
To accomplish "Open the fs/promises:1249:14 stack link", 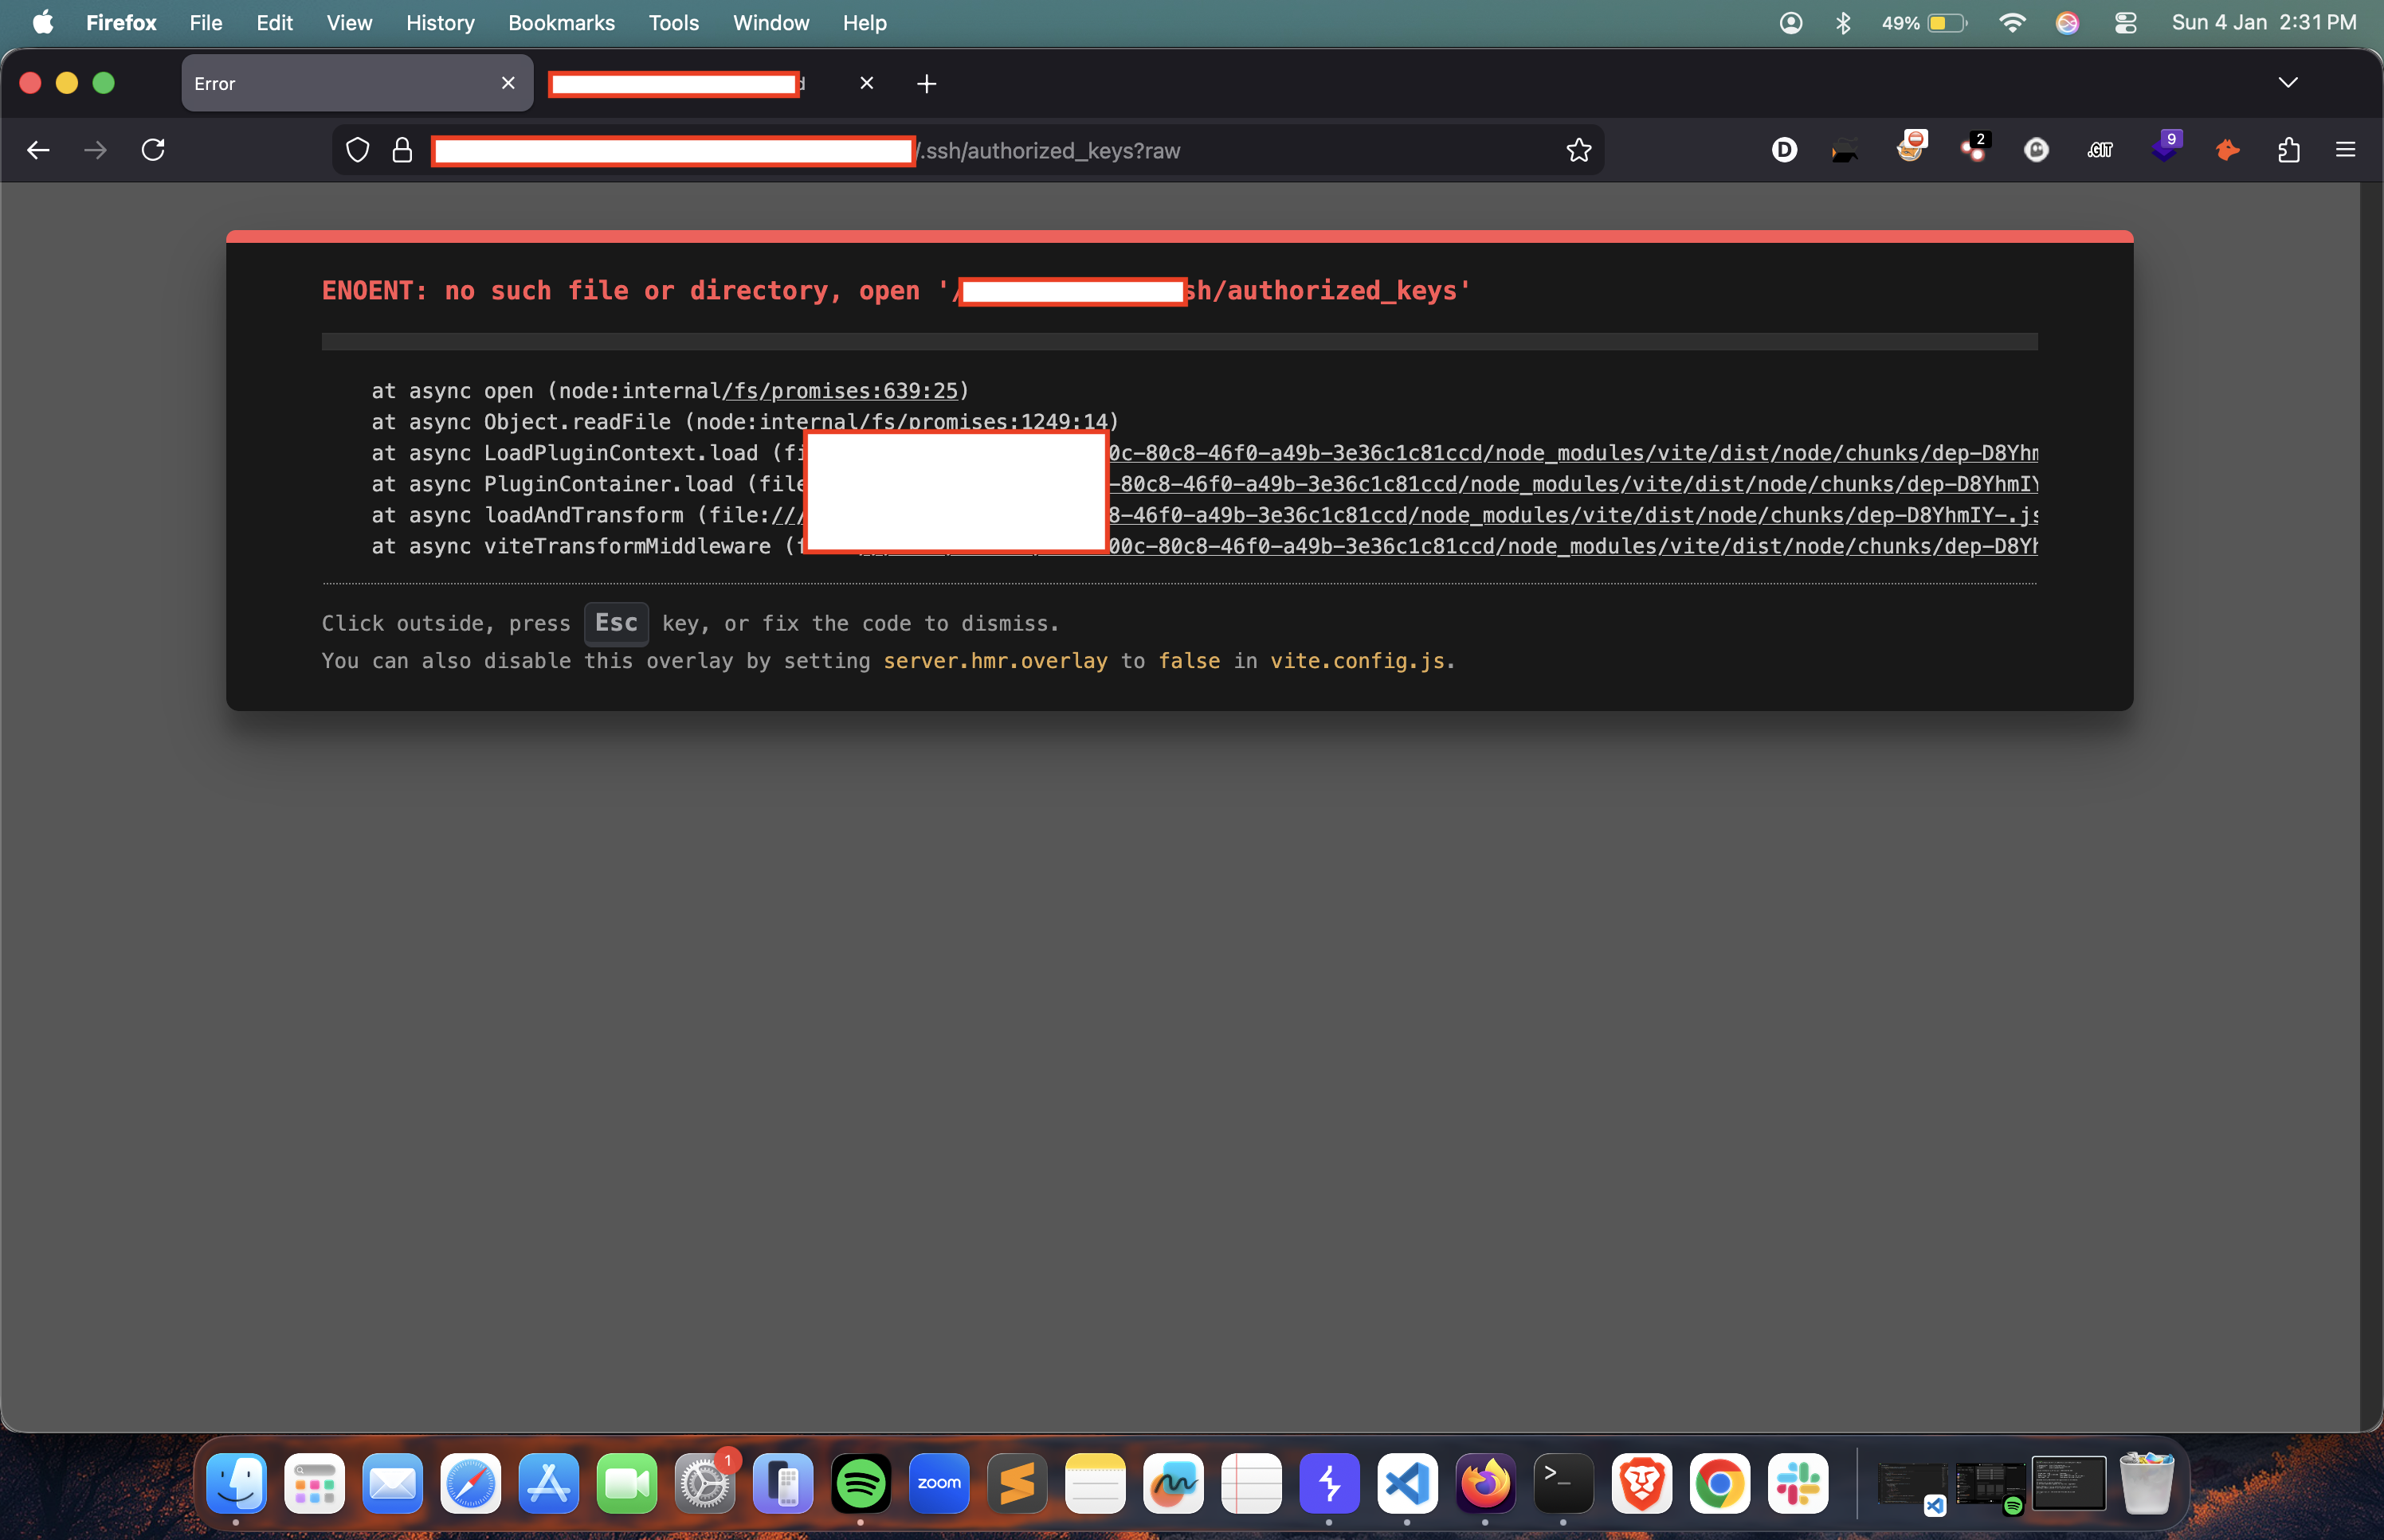I will (983, 422).
